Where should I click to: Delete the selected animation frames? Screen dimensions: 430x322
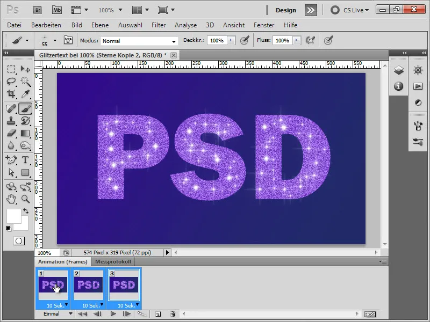(173, 314)
